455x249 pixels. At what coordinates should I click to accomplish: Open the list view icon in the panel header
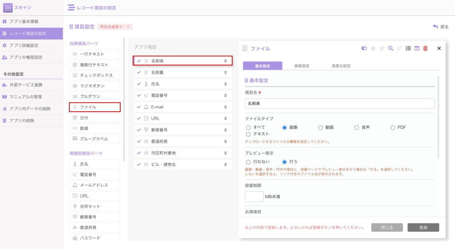[409, 49]
